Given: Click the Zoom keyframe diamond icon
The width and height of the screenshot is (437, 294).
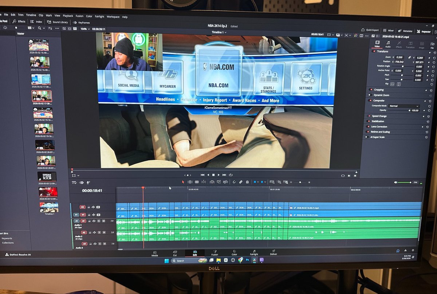Looking at the screenshot, I should coord(429,58).
